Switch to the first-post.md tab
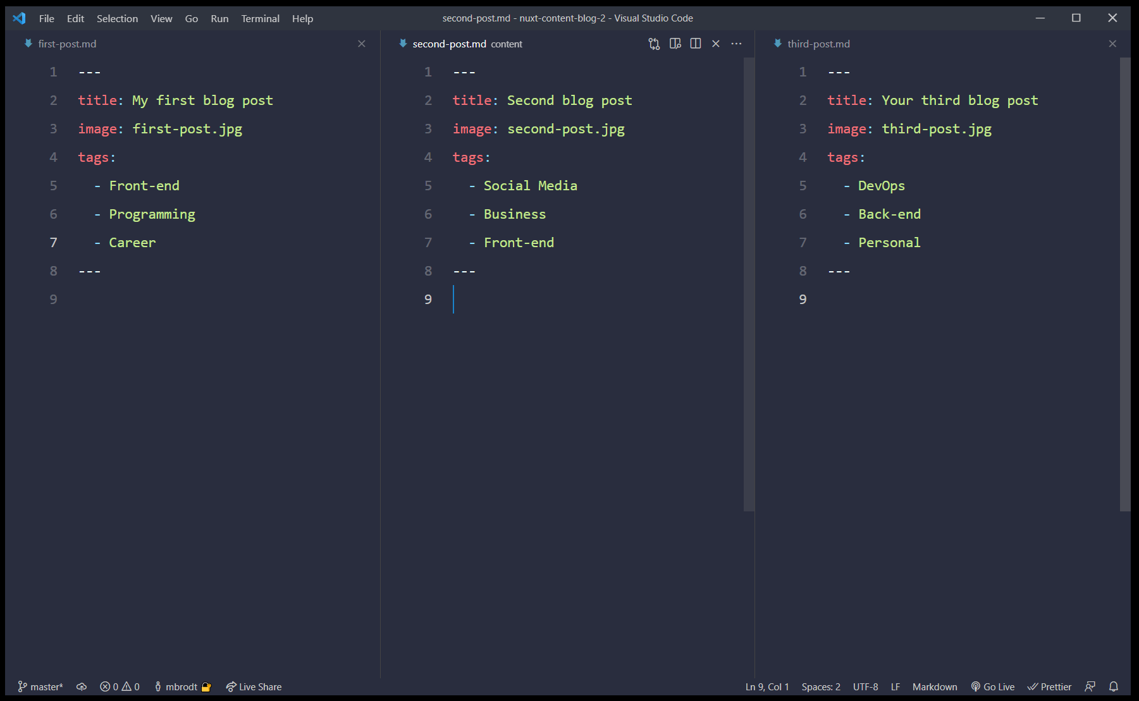1139x701 pixels. (x=67, y=44)
